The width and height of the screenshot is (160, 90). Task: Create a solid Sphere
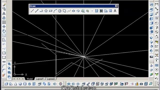20,84
